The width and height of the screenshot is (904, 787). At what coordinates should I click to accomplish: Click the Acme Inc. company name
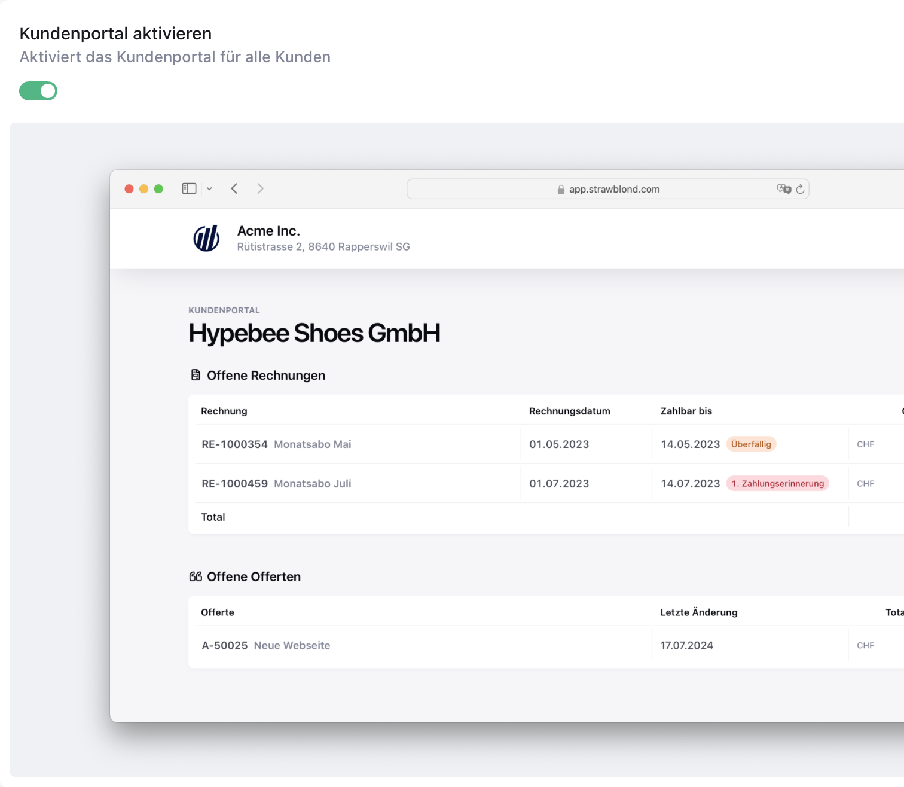[x=268, y=231]
